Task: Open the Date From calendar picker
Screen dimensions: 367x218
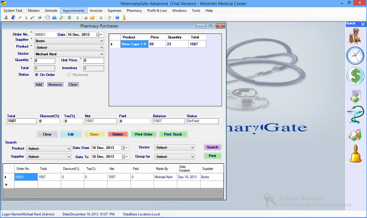Action: coord(123,148)
